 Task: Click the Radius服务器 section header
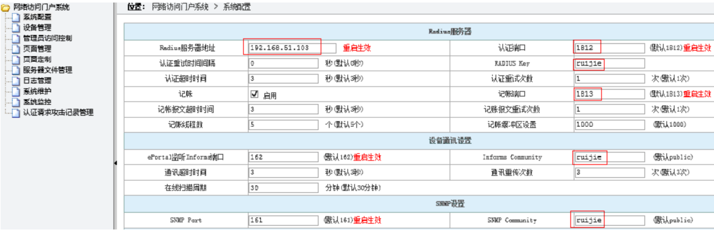(450, 32)
